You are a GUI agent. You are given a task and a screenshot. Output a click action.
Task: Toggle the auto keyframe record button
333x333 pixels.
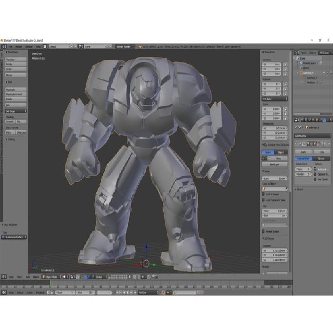(x=163, y=293)
